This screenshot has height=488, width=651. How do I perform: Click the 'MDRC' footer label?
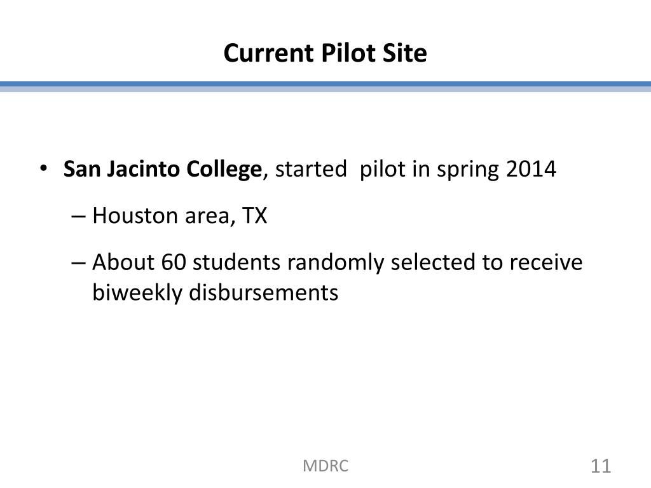pyautogui.click(x=325, y=466)
